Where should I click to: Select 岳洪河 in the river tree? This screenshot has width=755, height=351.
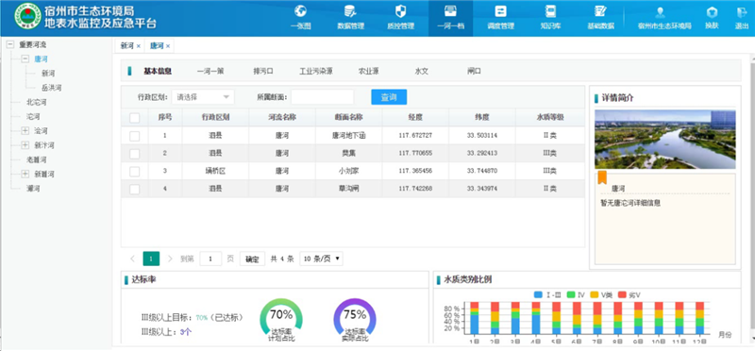click(52, 88)
